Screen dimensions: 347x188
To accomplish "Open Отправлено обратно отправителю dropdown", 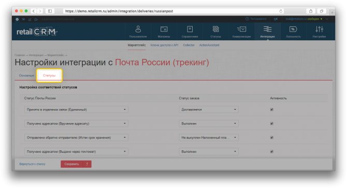I will pos(76,137).
